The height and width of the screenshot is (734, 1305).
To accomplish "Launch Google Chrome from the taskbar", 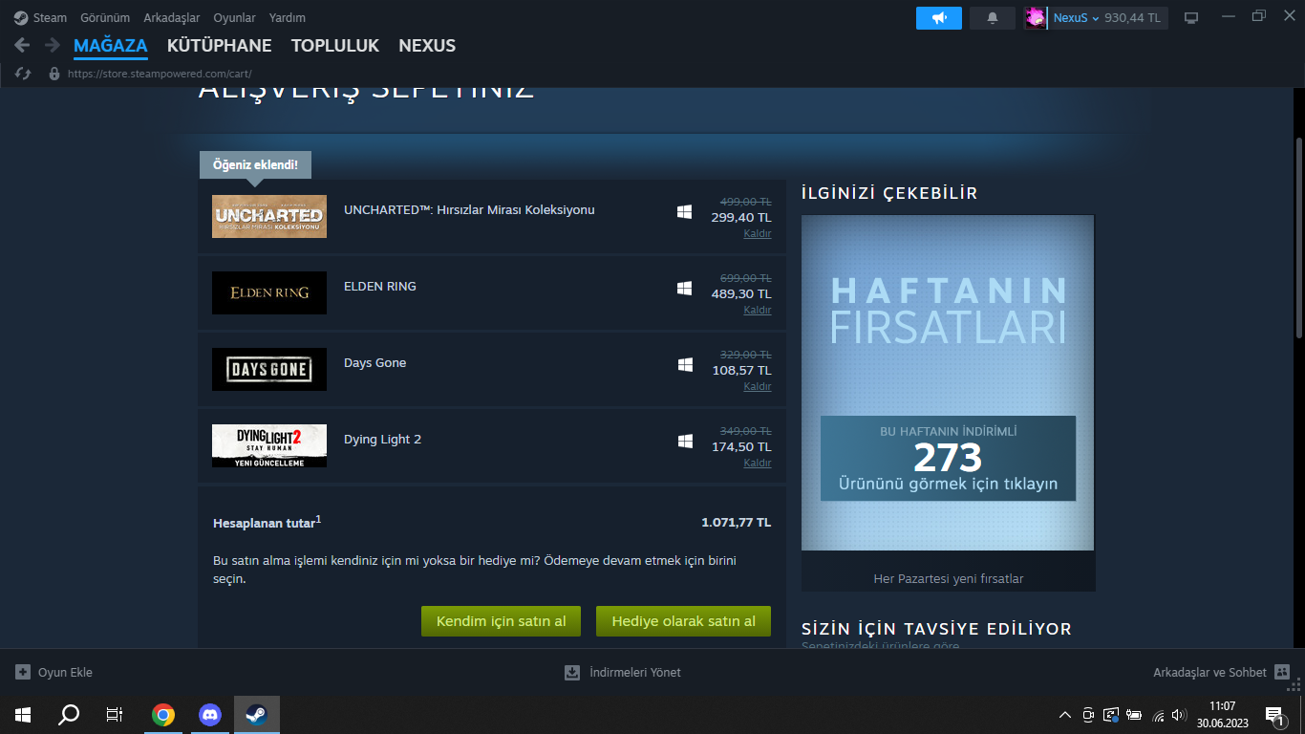I will coord(163,715).
